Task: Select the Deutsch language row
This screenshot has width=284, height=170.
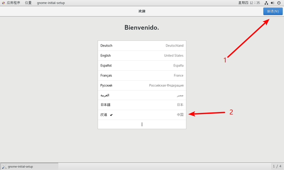Action: 142,46
